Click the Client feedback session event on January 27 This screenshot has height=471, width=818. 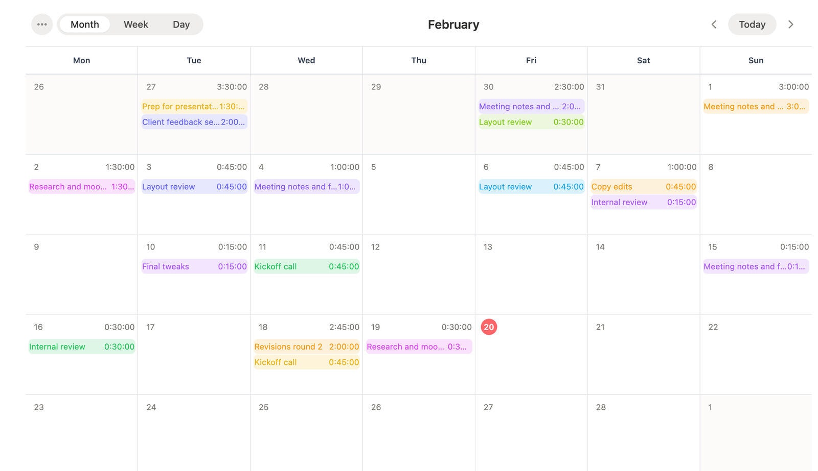pos(194,122)
